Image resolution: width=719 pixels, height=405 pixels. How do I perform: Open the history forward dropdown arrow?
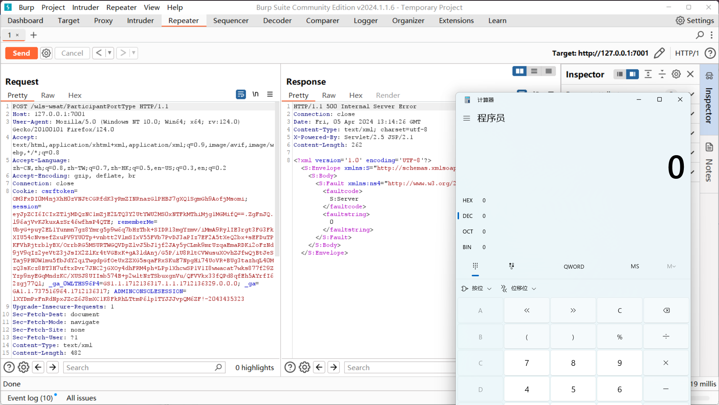[134, 53]
